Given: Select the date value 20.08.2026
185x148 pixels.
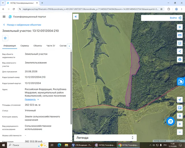Looking at the screenshot, I should tap(31, 71).
